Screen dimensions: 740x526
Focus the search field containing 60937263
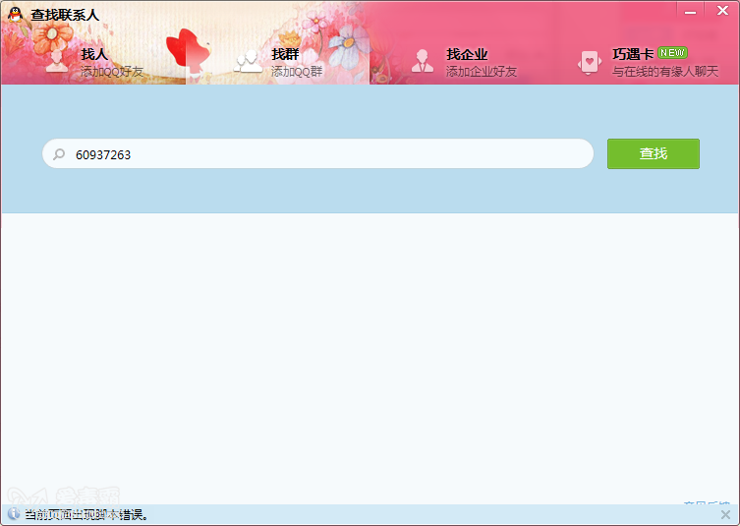[317, 153]
